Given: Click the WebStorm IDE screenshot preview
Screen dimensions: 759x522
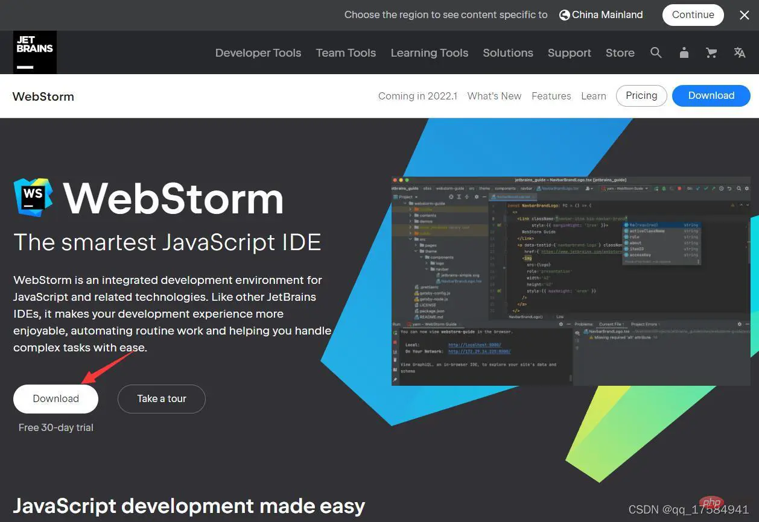Looking at the screenshot, I should (x=571, y=281).
